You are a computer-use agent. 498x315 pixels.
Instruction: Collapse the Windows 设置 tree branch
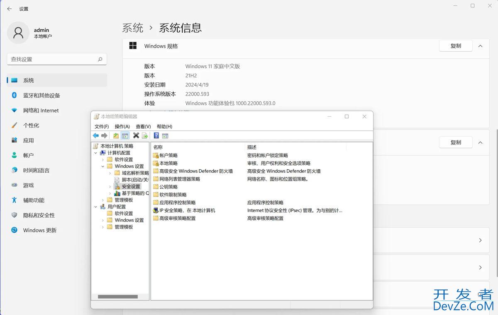tap(103, 166)
